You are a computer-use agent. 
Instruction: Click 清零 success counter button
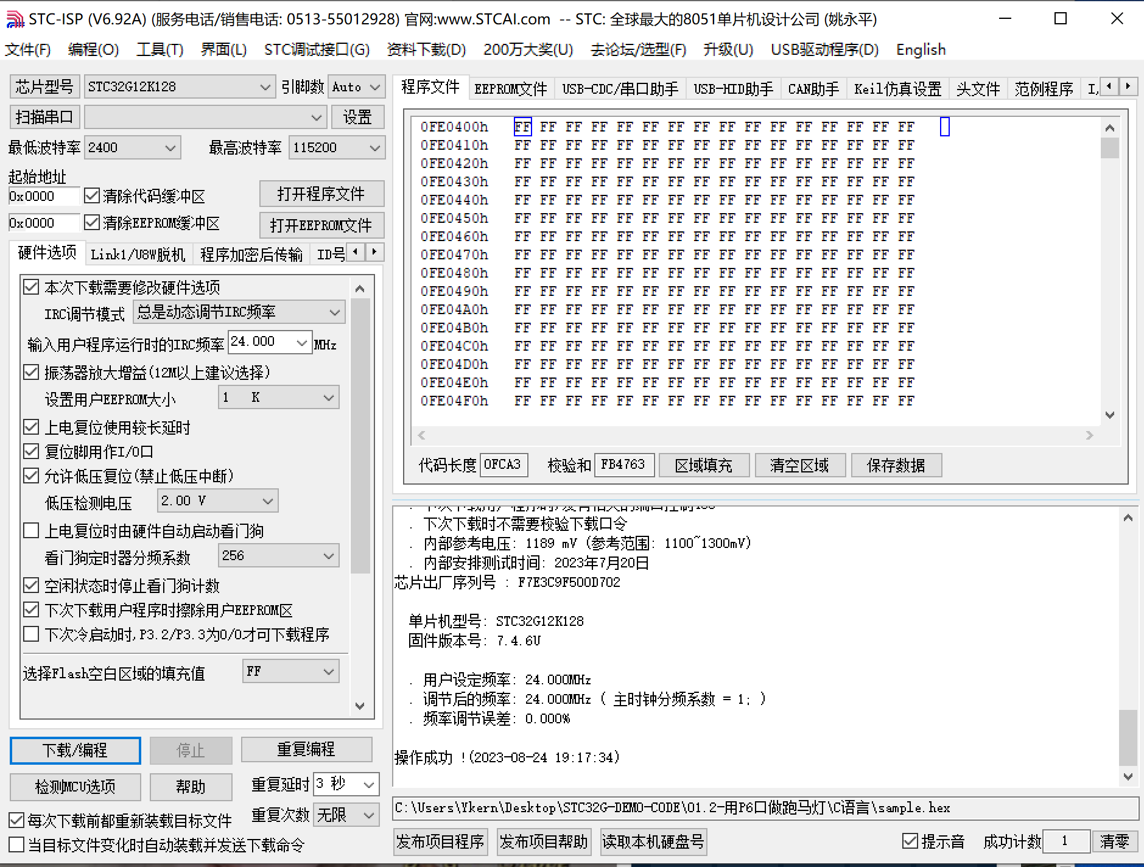tap(1115, 841)
